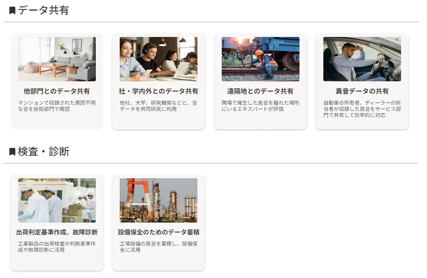Image resolution: width=427 pixels, height=278 pixels.
Task: Select the 現場で発生した異音 description text
Action: pos(260,106)
